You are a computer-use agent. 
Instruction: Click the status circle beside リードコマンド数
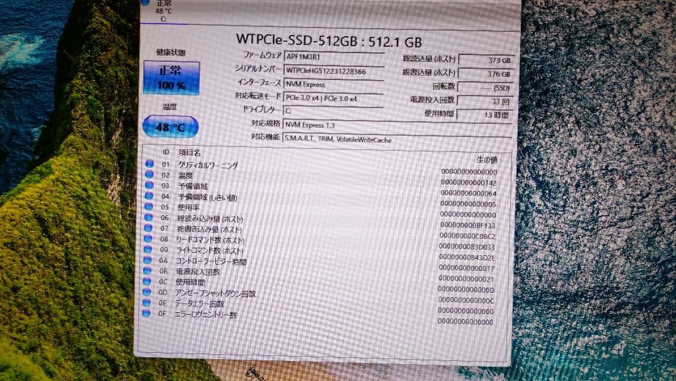(x=148, y=240)
